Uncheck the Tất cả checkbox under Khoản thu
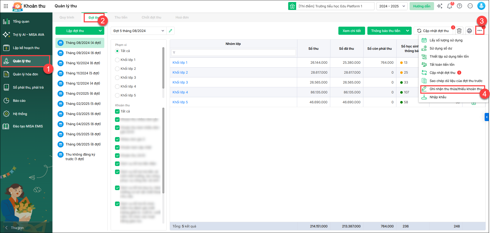This screenshot has height=233, width=490. tap(117, 111)
